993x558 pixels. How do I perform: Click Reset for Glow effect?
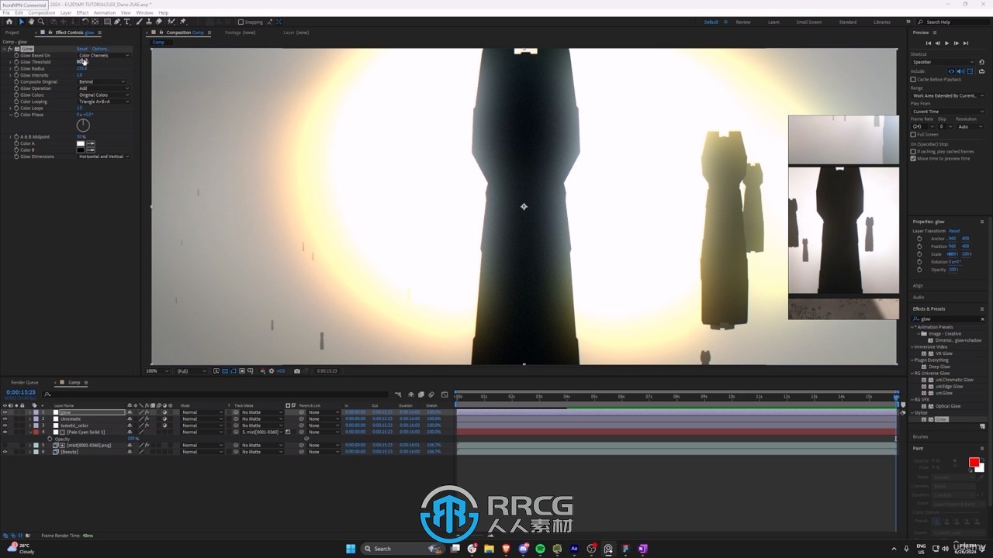(x=81, y=49)
